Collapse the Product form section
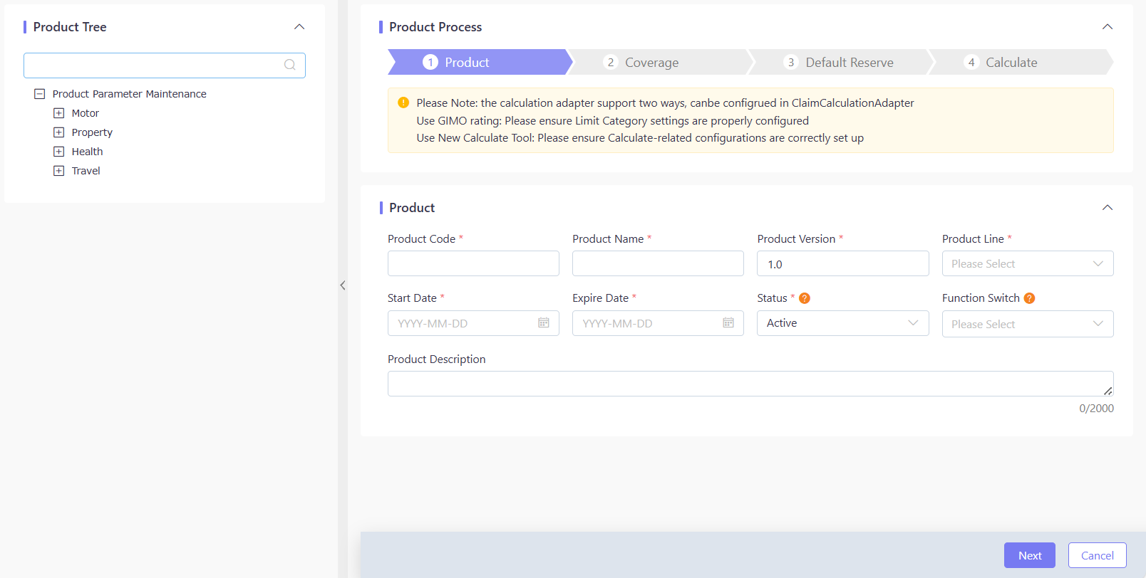Viewport: 1146px width, 578px height. pyautogui.click(x=1108, y=208)
